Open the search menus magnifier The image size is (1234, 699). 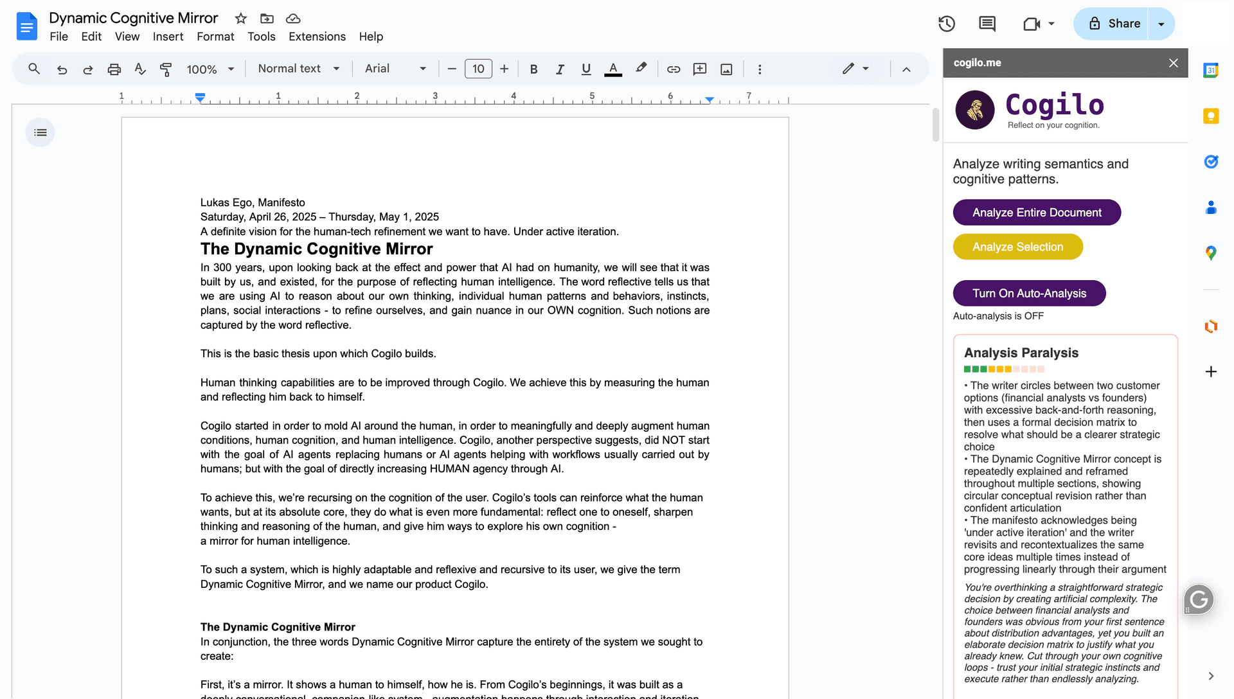coord(34,69)
